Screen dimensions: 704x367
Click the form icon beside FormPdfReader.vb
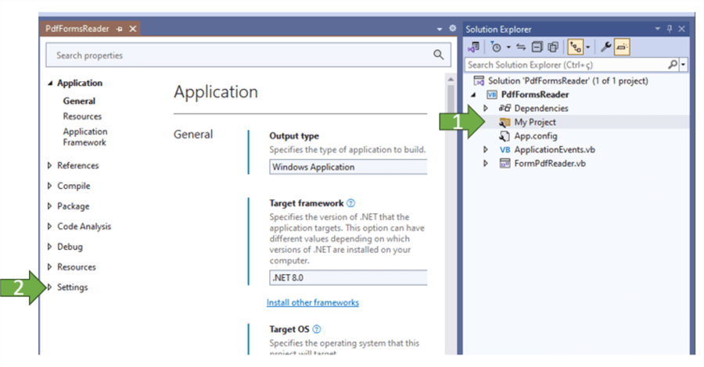505,163
